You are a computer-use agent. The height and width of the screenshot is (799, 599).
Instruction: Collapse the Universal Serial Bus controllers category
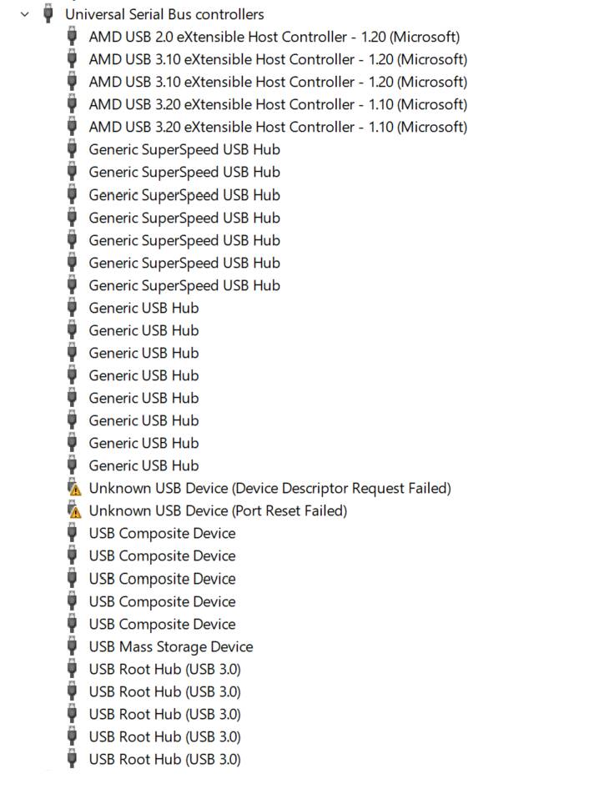coord(24,14)
